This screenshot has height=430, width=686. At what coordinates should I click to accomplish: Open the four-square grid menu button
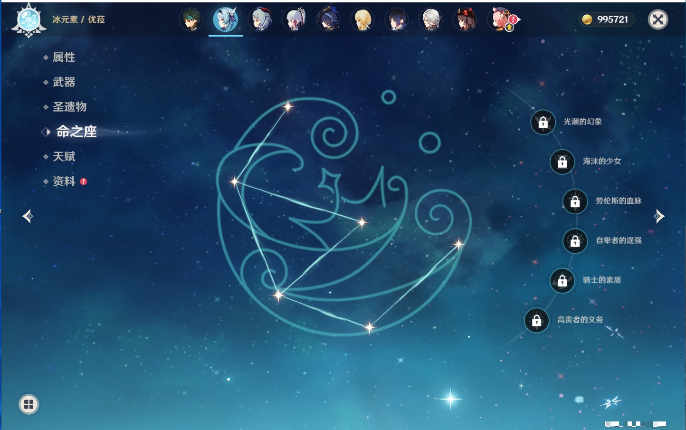[x=29, y=404]
